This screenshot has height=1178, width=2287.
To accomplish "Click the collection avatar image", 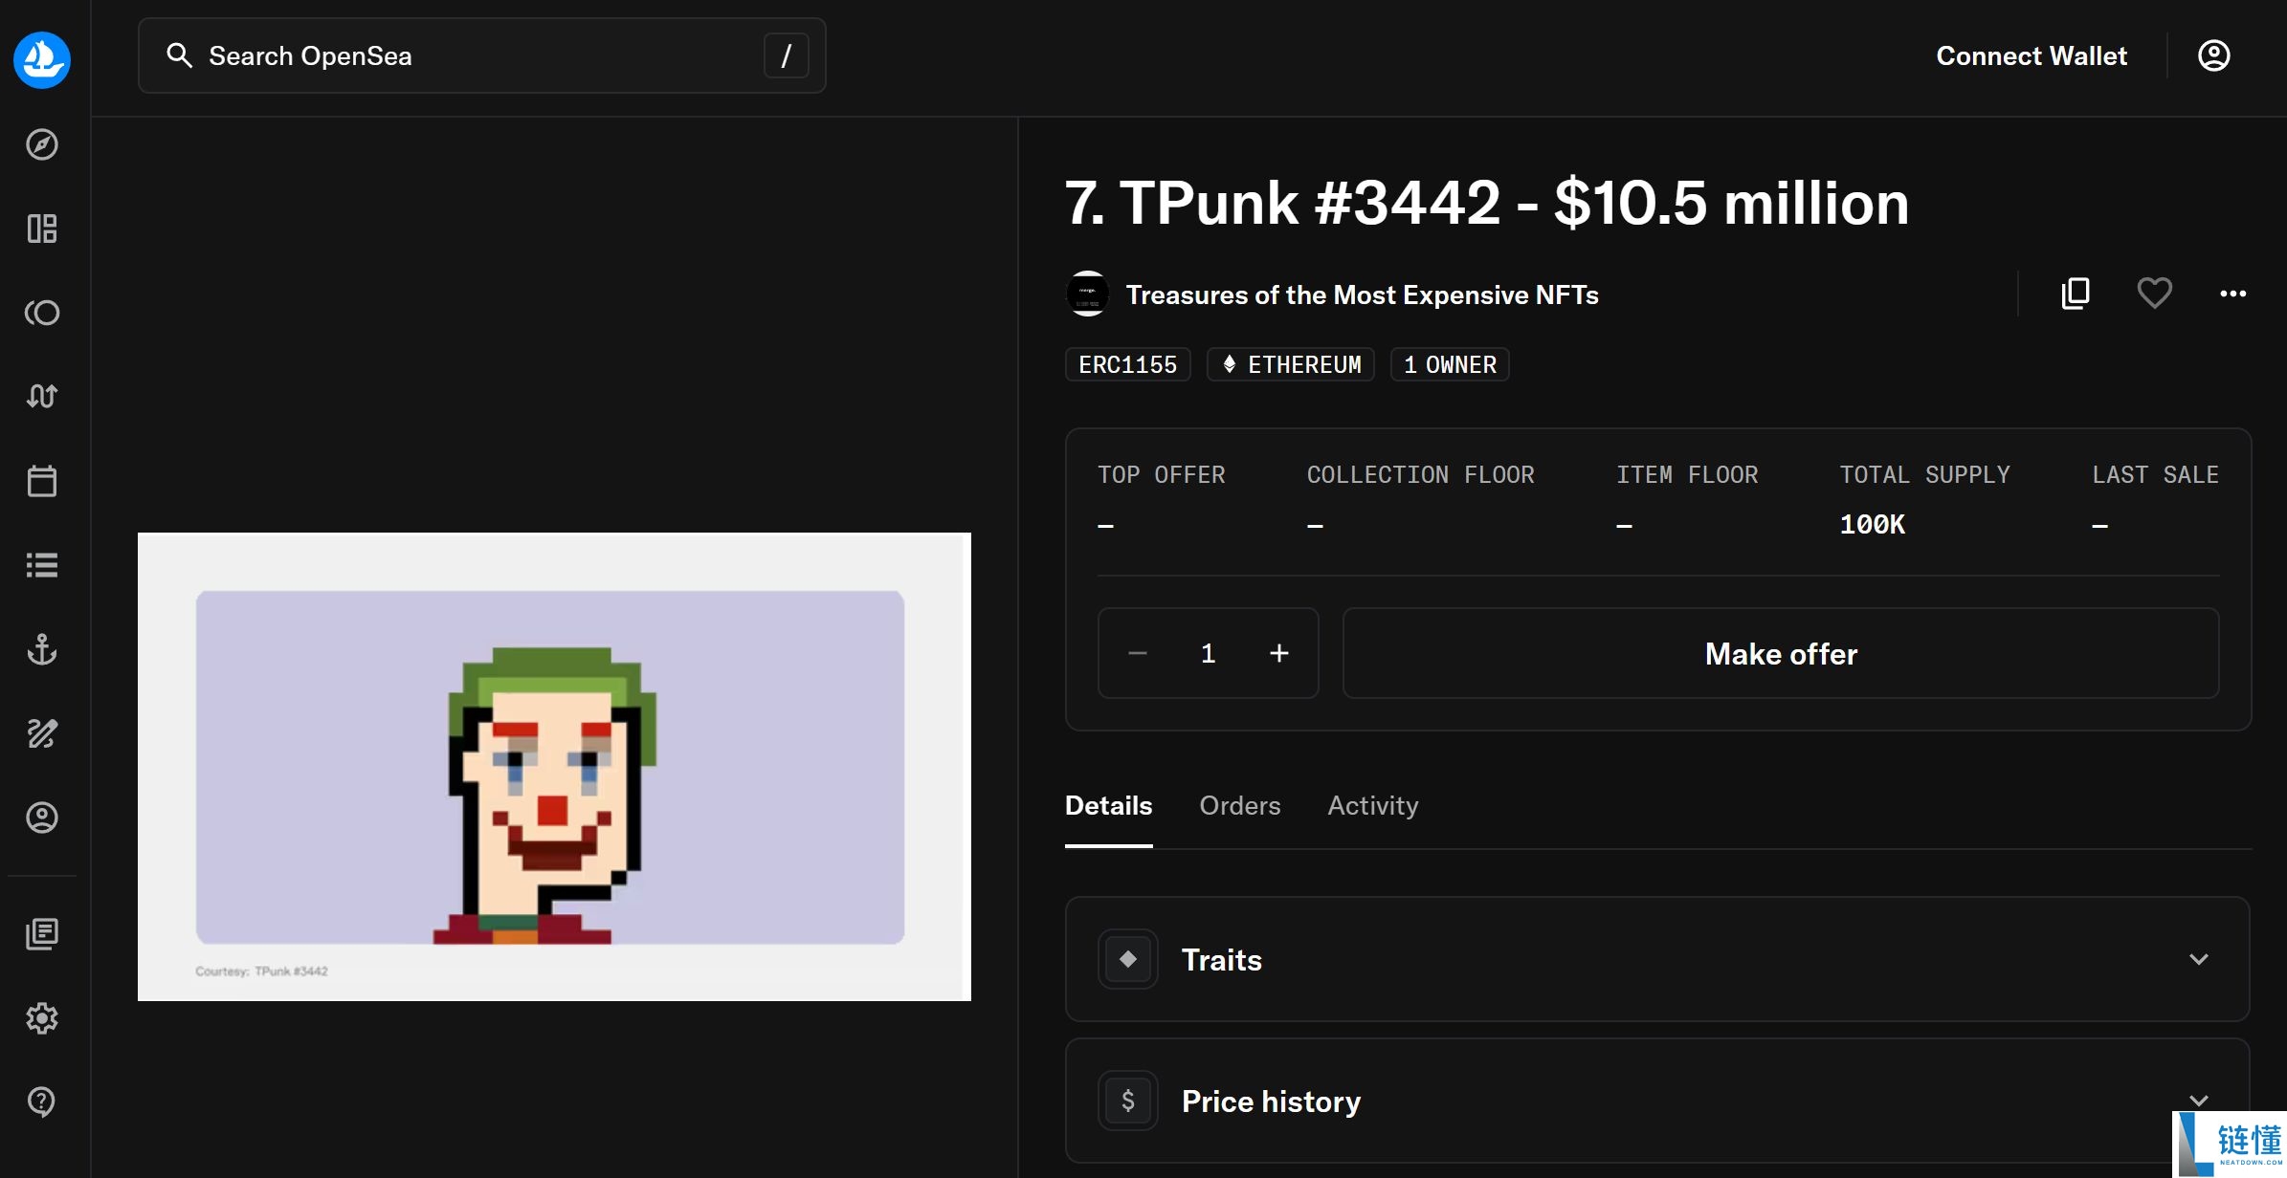I will (x=1088, y=294).
